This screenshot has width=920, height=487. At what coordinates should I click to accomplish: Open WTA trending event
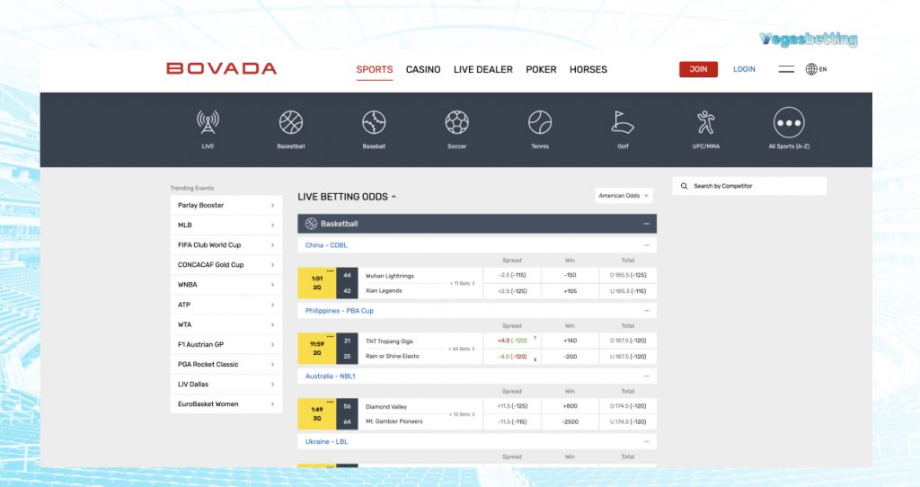pyautogui.click(x=226, y=324)
